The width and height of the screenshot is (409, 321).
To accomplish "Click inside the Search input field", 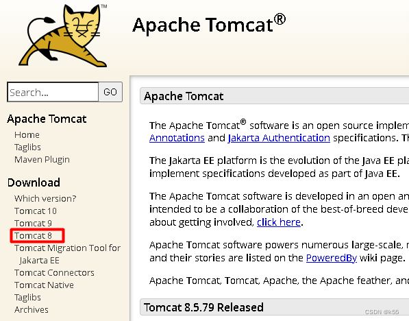I will 53,92.
